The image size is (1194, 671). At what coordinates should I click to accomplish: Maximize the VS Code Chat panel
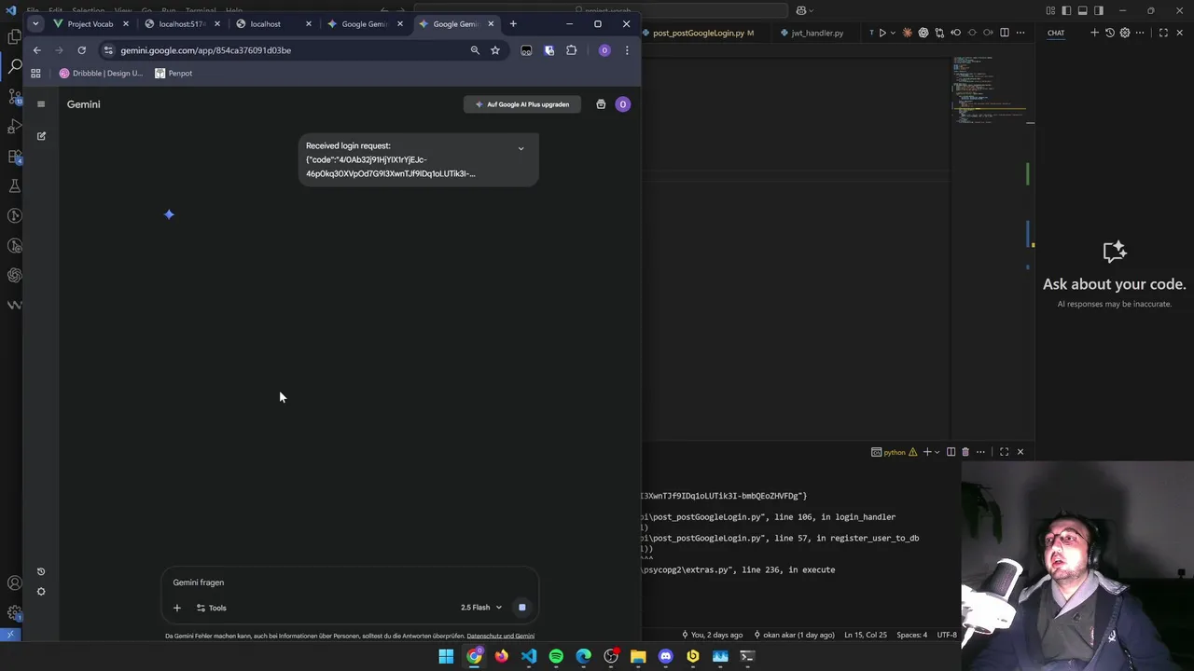pyautogui.click(x=1163, y=33)
